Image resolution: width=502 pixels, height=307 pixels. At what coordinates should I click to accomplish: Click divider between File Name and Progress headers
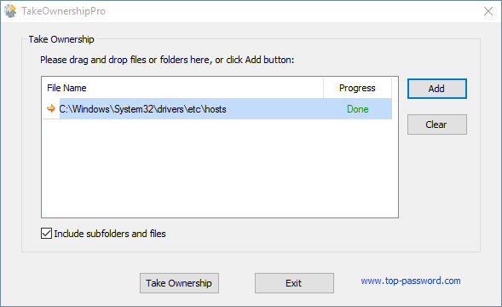tap(323, 88)
